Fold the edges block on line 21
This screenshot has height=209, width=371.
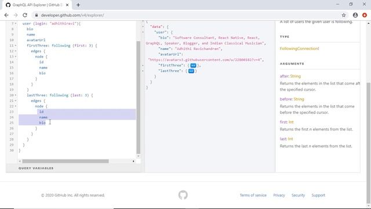[16, 100]
